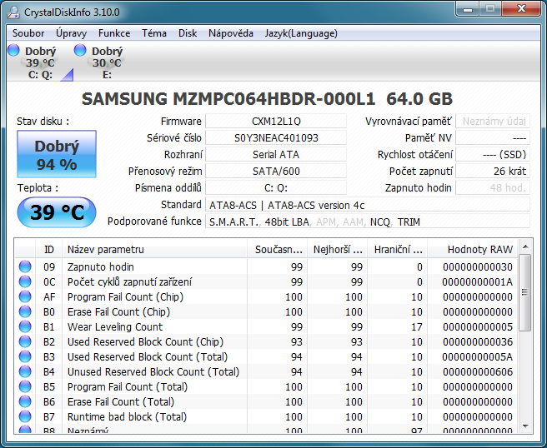The image size is (547, 448).
Task: Click status orb for Used Reserved Block Count (Total)
Action: tap(25, 357)
